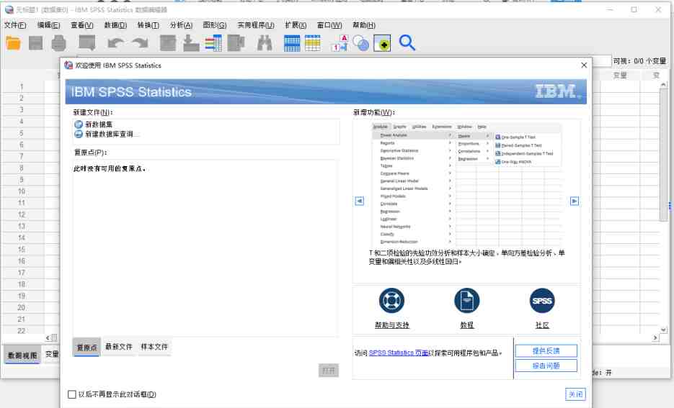The image size is (674, 408).
Task: Click the Insert variable grid icon
Action: 313,43
